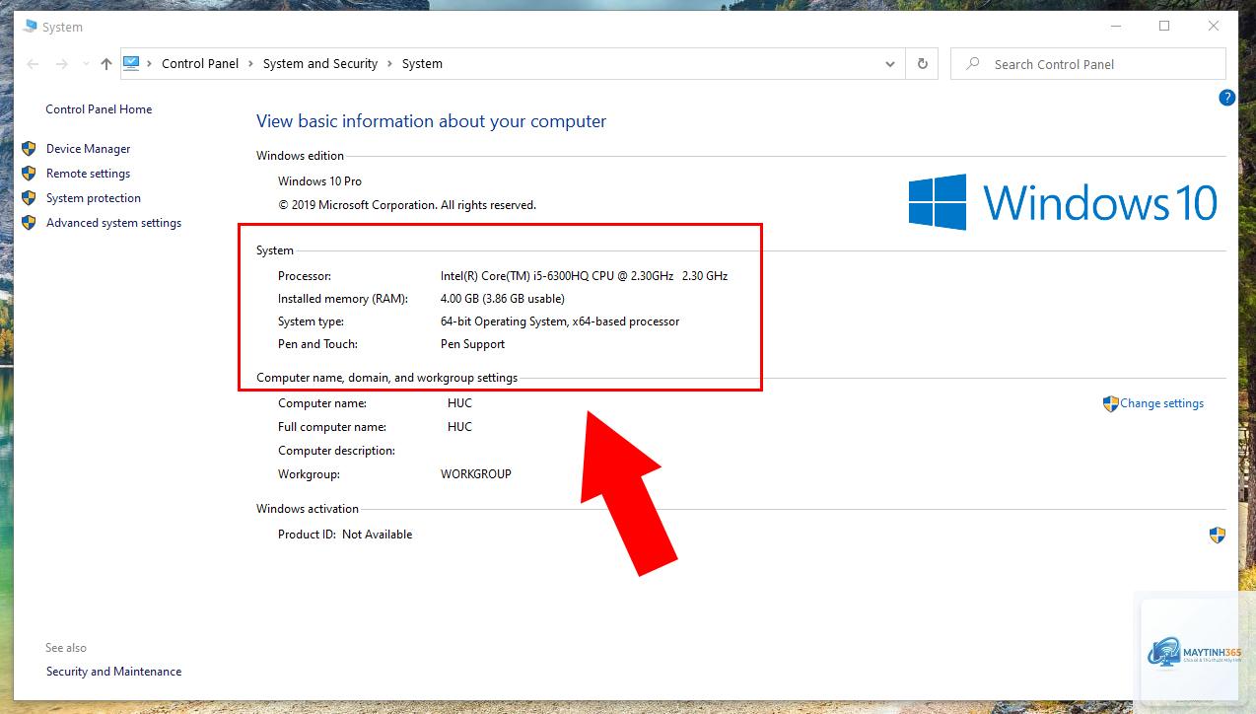Image resolution: width=1256 pixels, height=714 pixels.
Task: Maximize the System window
Action: [x=1164, y=27]
